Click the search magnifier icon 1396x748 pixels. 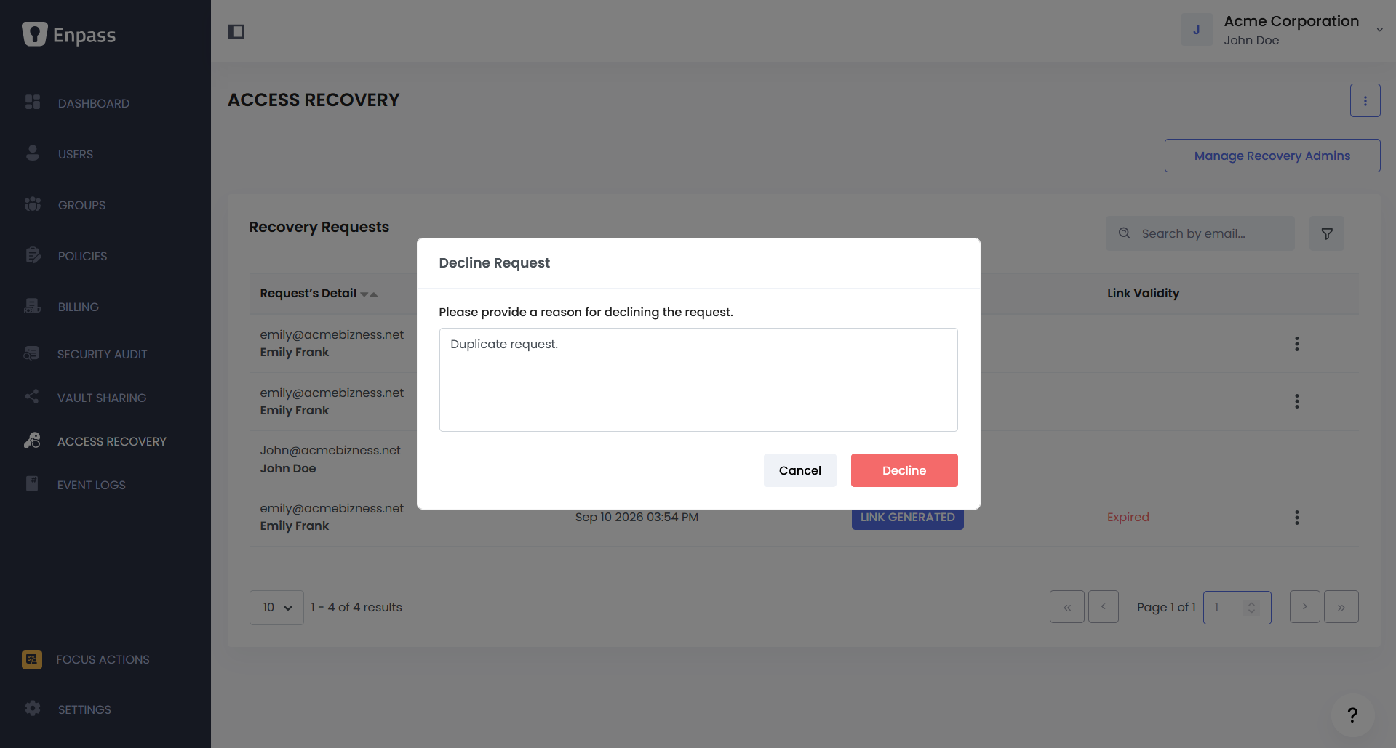1125,233
